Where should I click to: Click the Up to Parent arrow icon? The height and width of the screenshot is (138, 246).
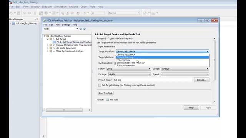coord(35,13)
